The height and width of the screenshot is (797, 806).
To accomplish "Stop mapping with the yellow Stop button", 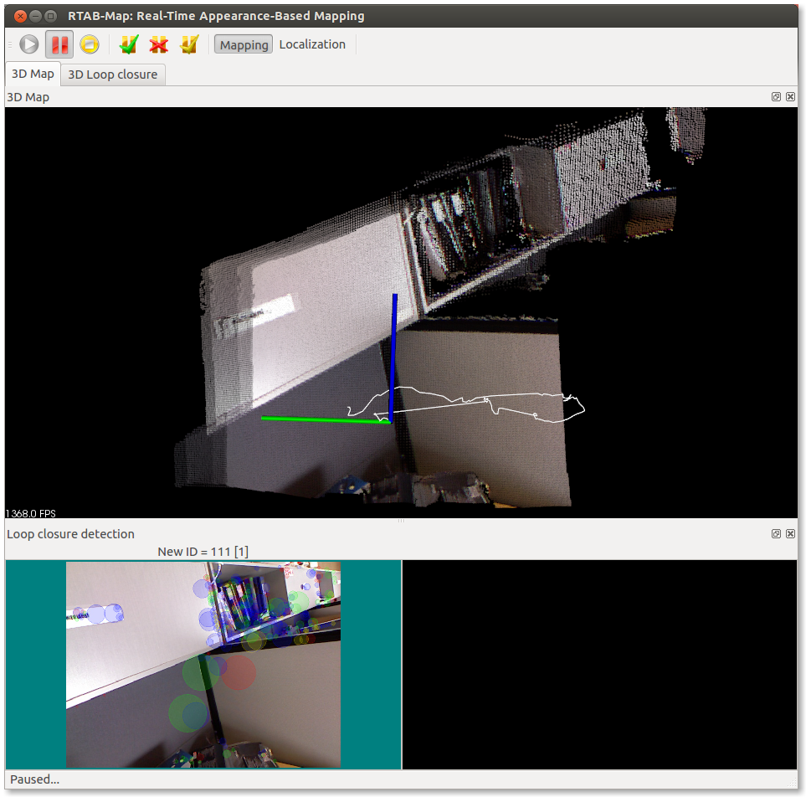I will coord(90,45).
